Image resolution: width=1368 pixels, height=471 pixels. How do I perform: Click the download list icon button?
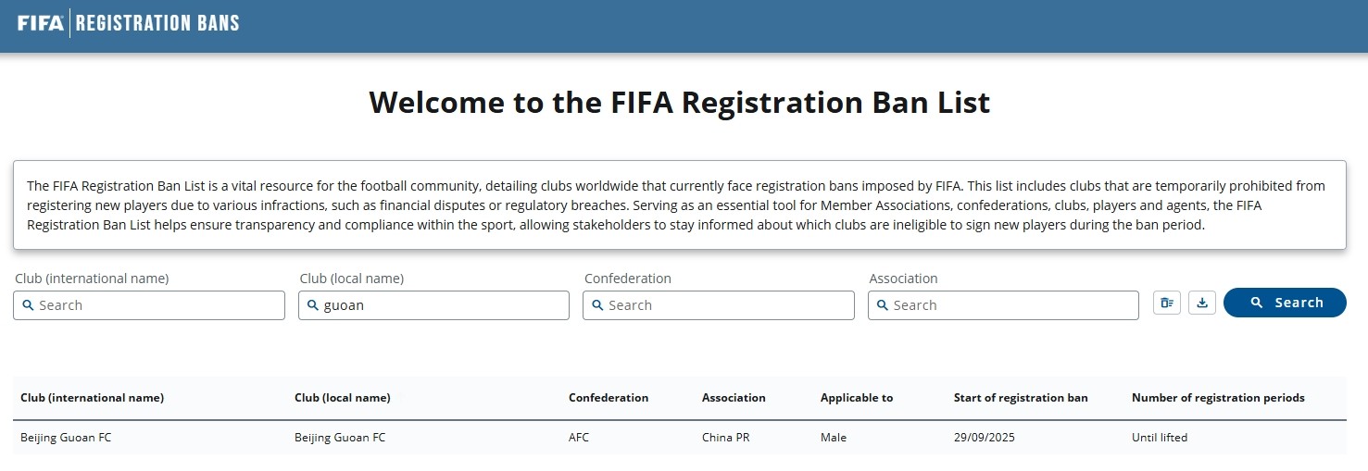pos(1202,303)
